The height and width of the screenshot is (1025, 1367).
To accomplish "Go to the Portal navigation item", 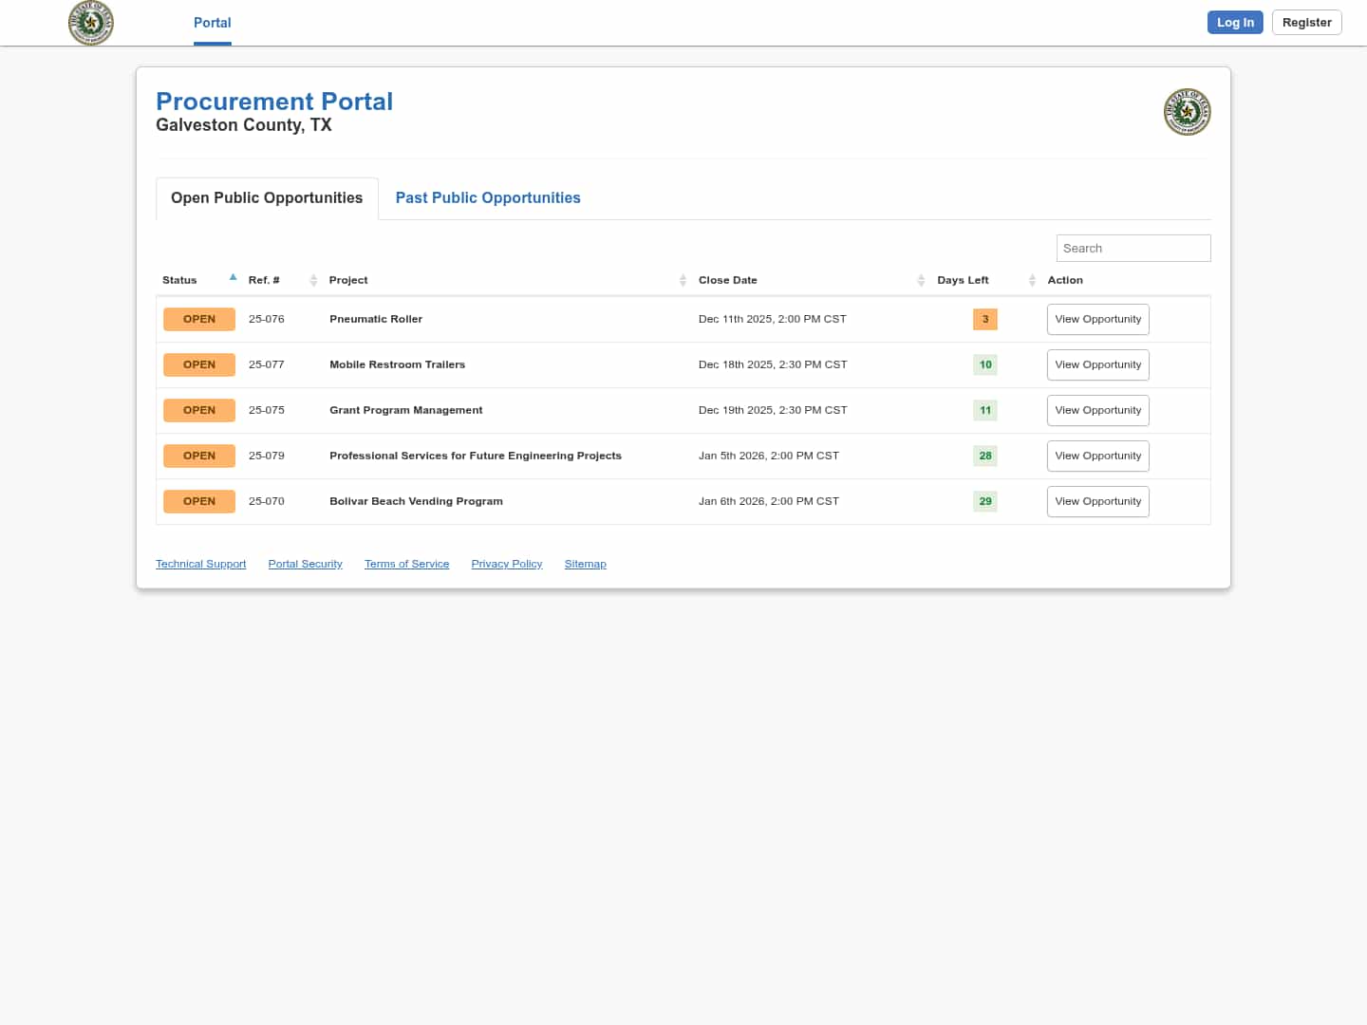I will click(212, 23).
